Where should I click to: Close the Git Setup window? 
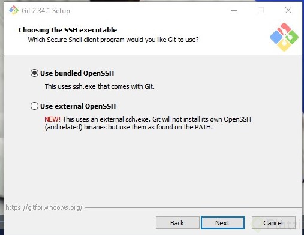click(288, 10)
